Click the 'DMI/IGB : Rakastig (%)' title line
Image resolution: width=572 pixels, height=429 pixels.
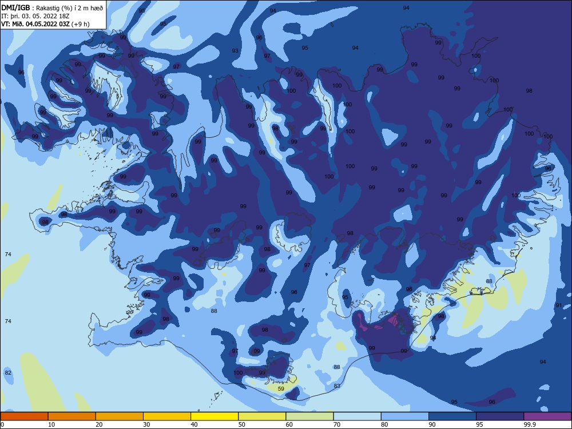click(53, 8)
